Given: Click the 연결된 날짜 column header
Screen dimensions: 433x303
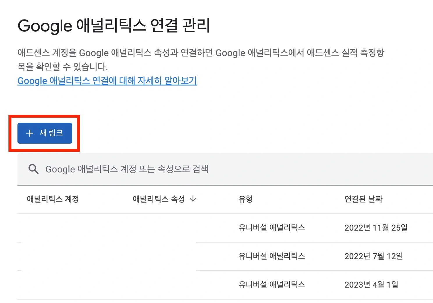Looking at the screenshot, I should (363, 199).
